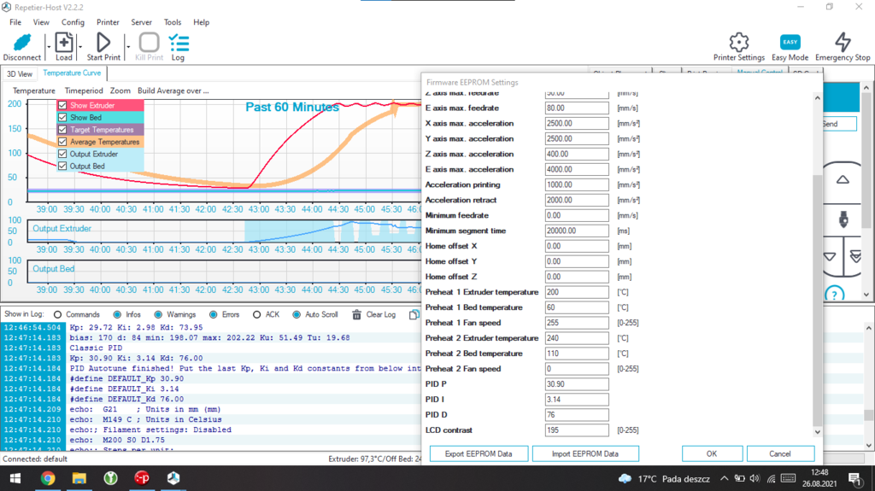875x491 pixels.
Task: Click the Export EEPROM Data button
Action: point(479,453)
